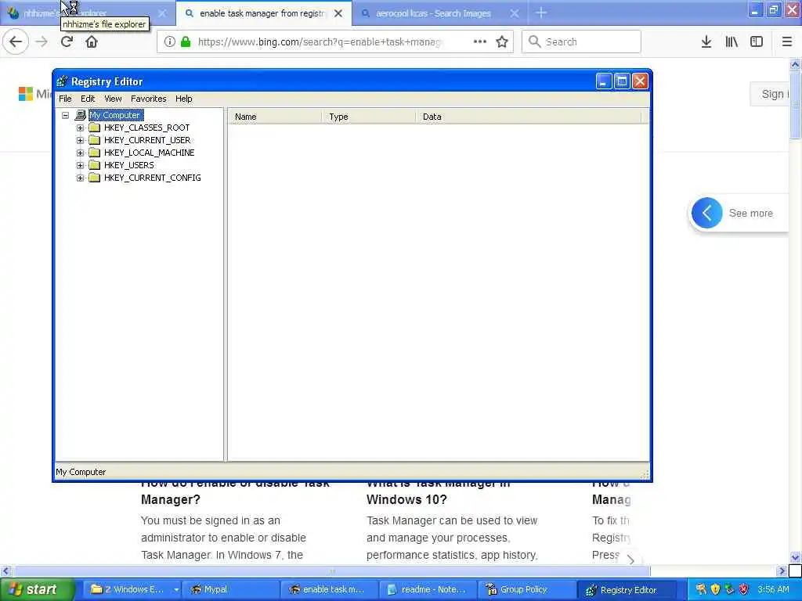This screenshot has width=802, height=601.
Task: Click the See more back arrow button
Action: click(707, 213)
